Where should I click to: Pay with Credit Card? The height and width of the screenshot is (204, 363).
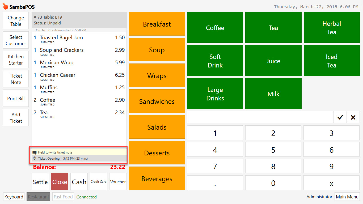[x=98, y=181]
